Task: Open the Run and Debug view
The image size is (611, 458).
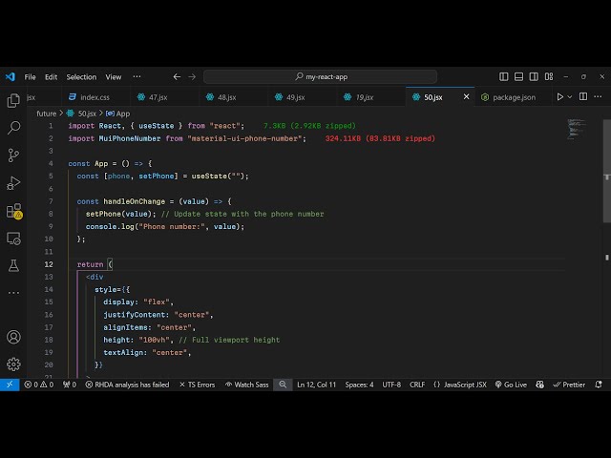Action: pyautogui.click(x=13, y=183)
